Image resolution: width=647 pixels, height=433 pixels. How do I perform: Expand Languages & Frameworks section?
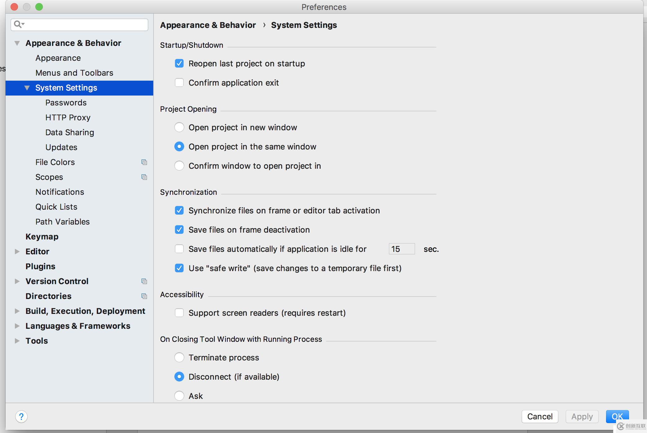(17, 326)
